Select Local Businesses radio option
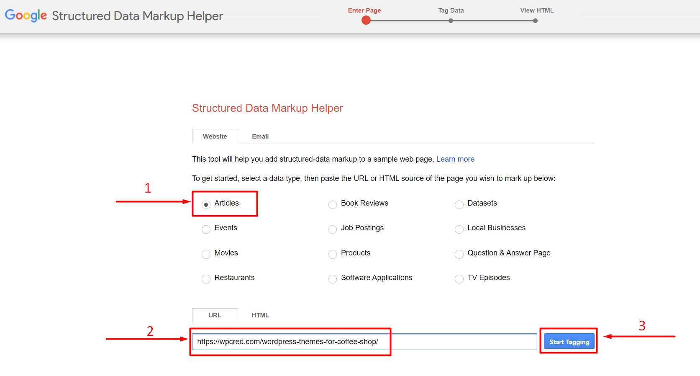The image size is (700, 376). [459, 229]
